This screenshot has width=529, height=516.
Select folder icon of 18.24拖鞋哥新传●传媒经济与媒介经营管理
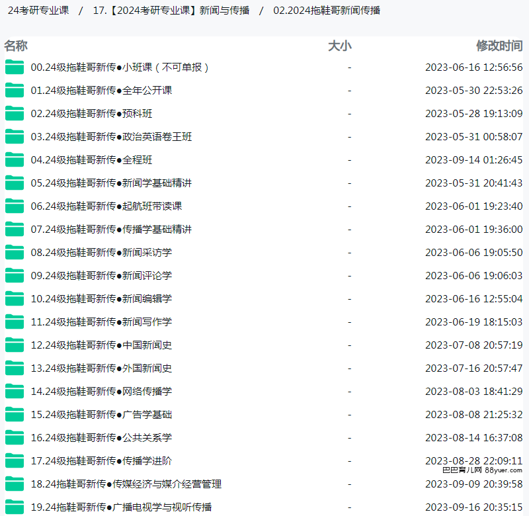point(15,484)
